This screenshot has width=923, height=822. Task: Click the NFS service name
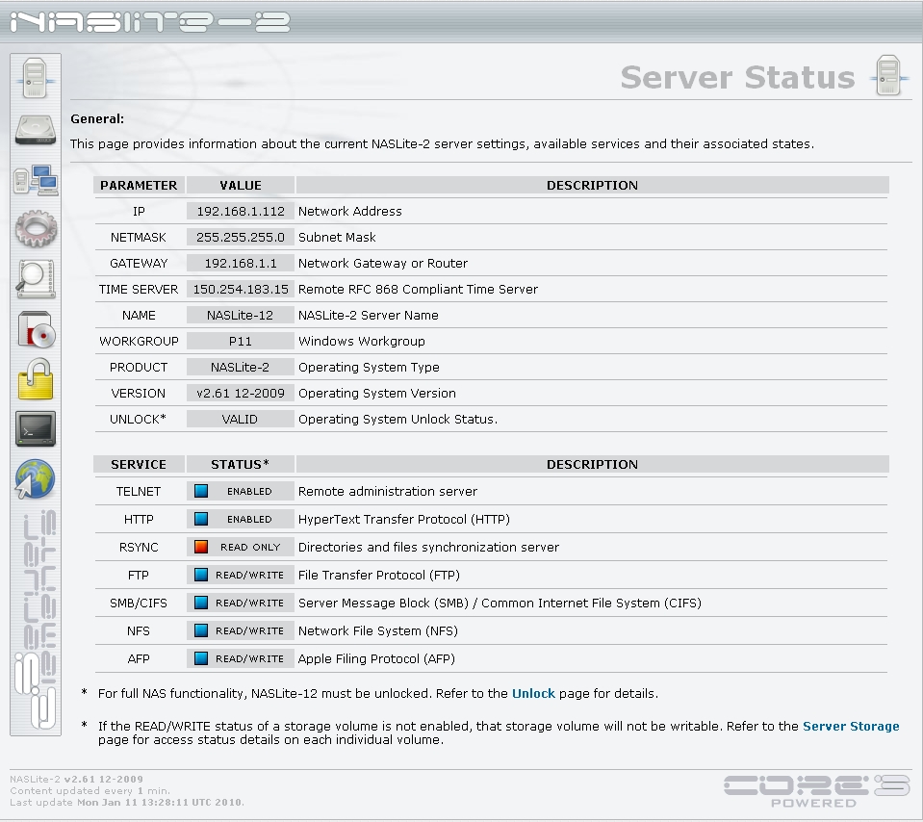tap(139, 630)
